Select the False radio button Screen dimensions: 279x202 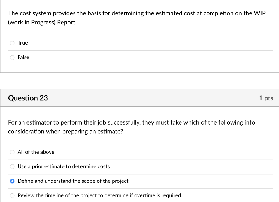coord(12,57)
